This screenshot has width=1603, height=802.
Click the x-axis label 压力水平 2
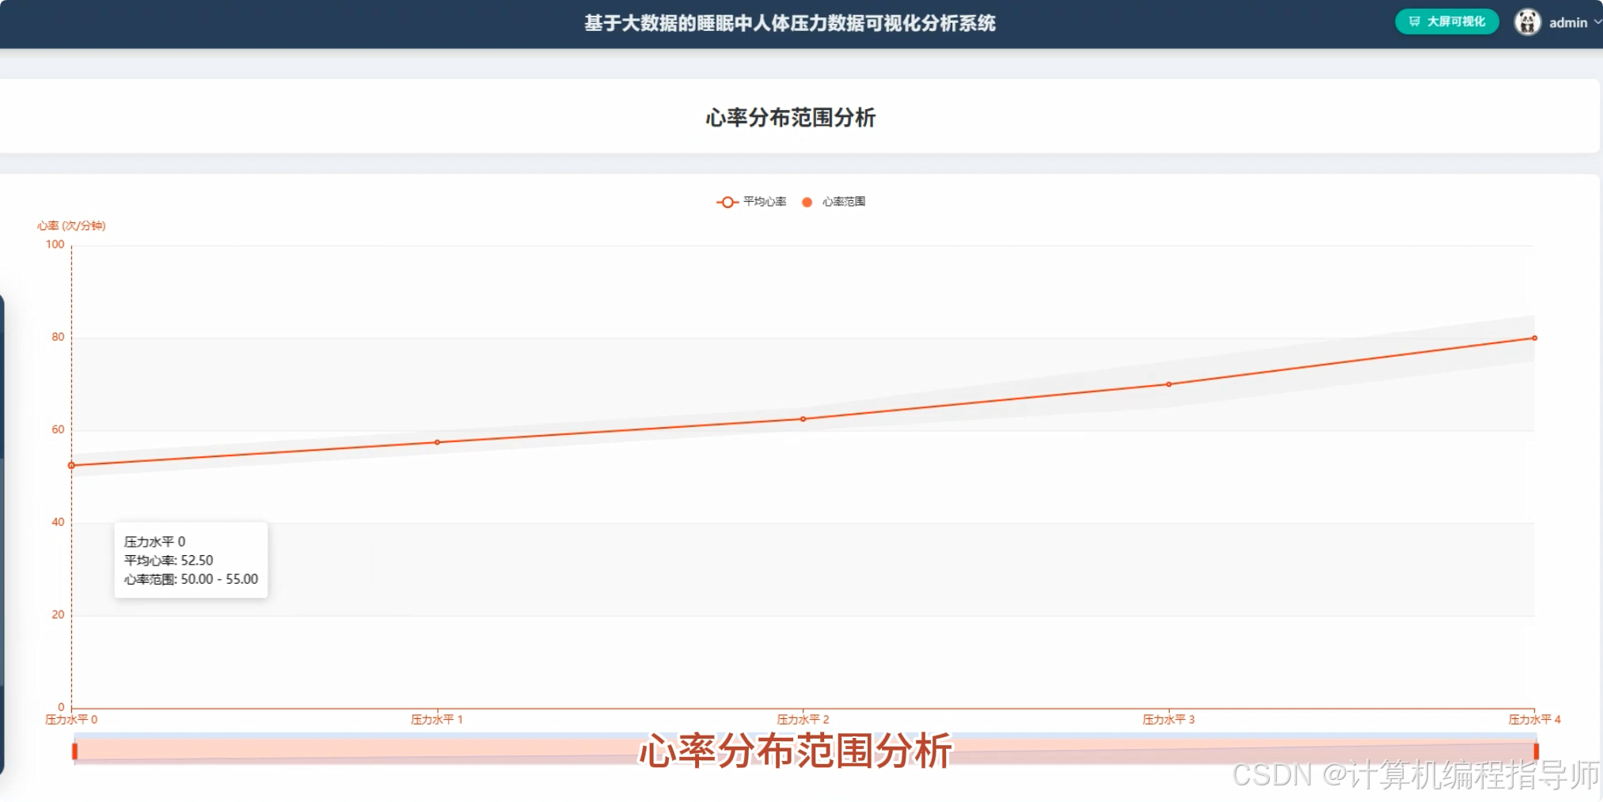(803, 720)
